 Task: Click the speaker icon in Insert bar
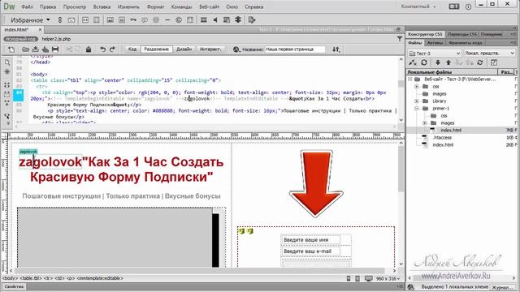(x=215, y=19)
